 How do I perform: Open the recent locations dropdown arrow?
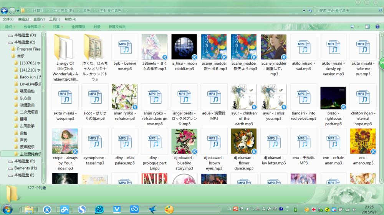[18, 11]
